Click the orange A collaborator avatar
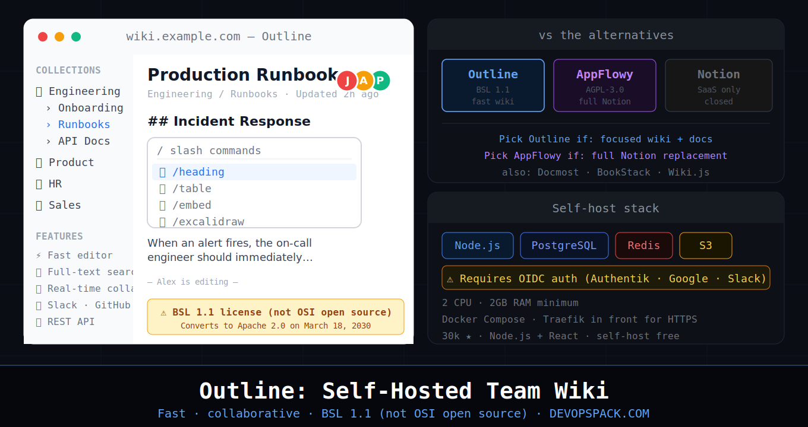808x427 pixels. (364, 81)
